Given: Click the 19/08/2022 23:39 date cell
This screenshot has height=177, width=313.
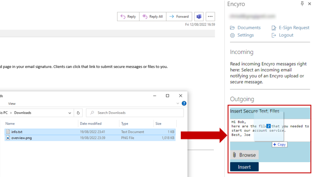Looking at the screenshot, I should (x=93, y=138).
